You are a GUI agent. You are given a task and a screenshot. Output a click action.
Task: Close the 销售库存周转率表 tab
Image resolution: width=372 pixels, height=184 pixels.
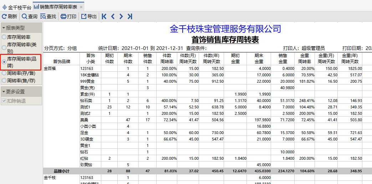[x=81, y=7]
